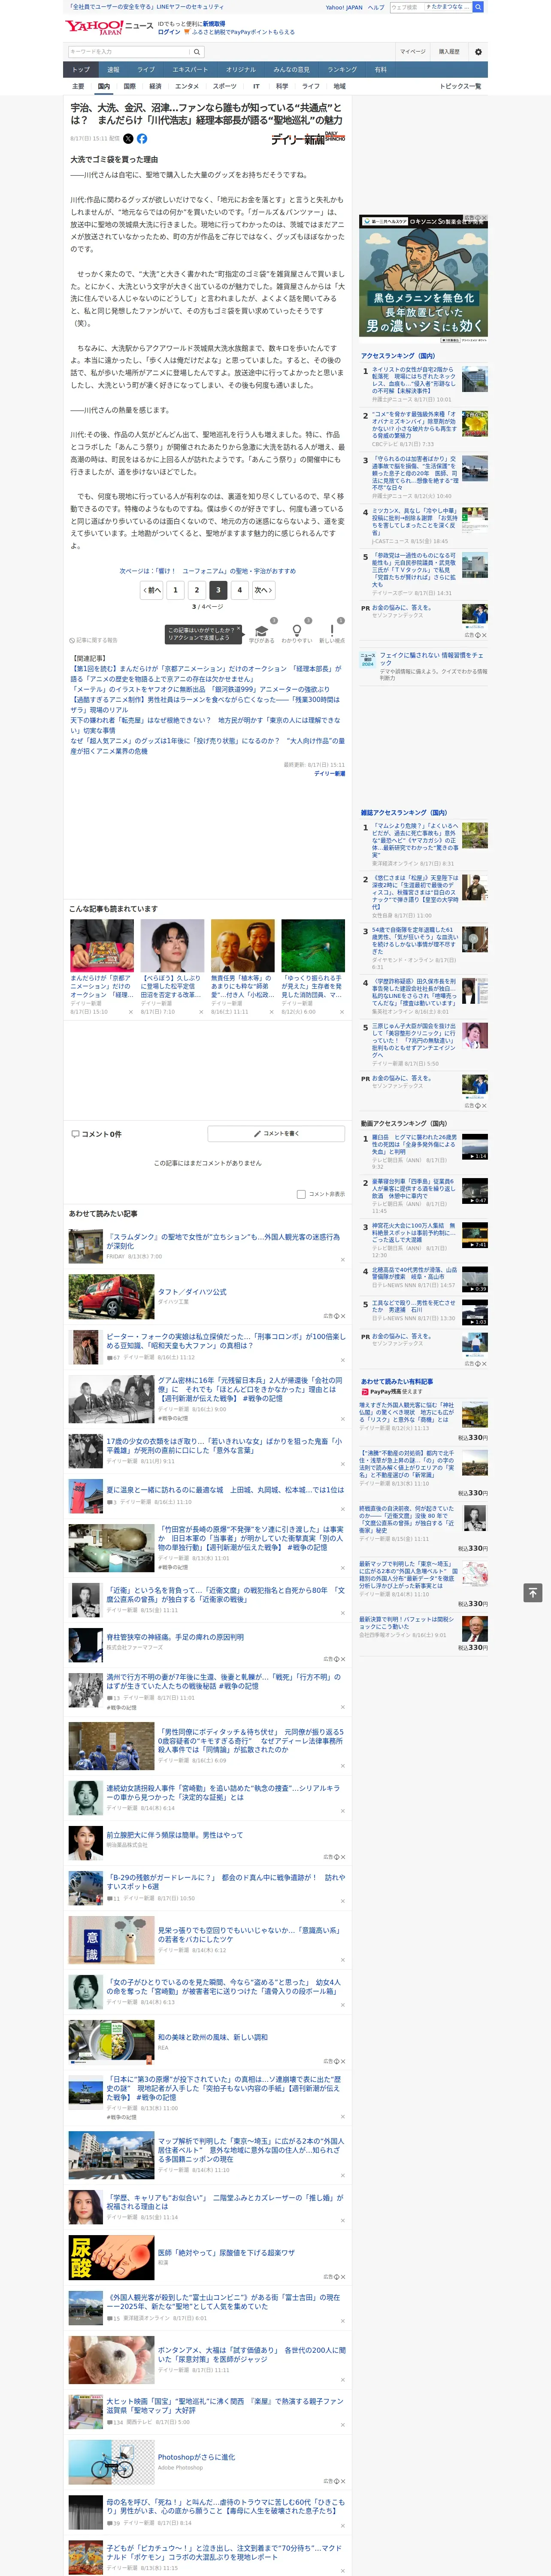
Task: Open the タフト／ダイハツ公式 ad
Action: (192, 1291)
